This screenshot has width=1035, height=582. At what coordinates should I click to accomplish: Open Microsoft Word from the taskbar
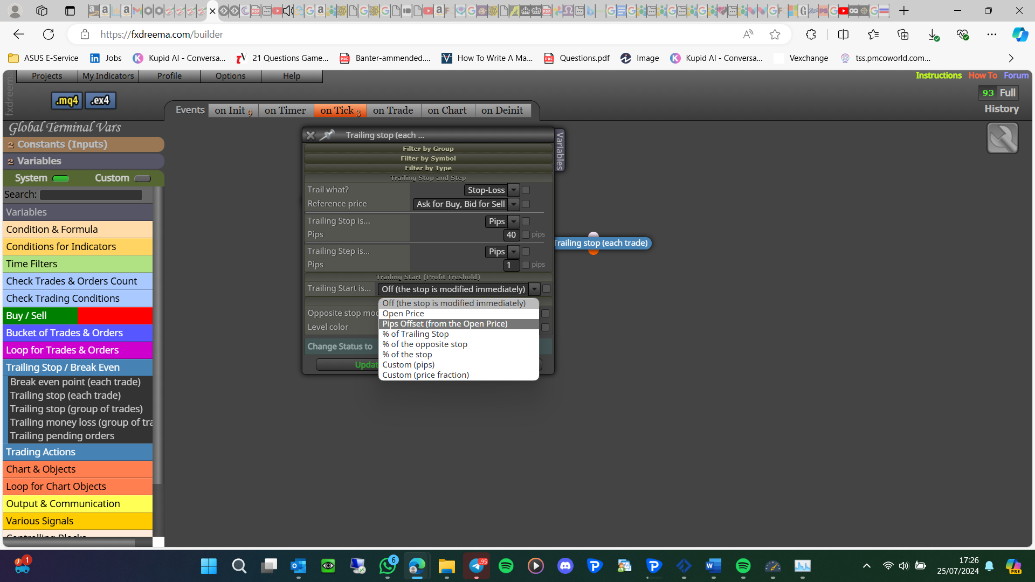tap(713, 566)
